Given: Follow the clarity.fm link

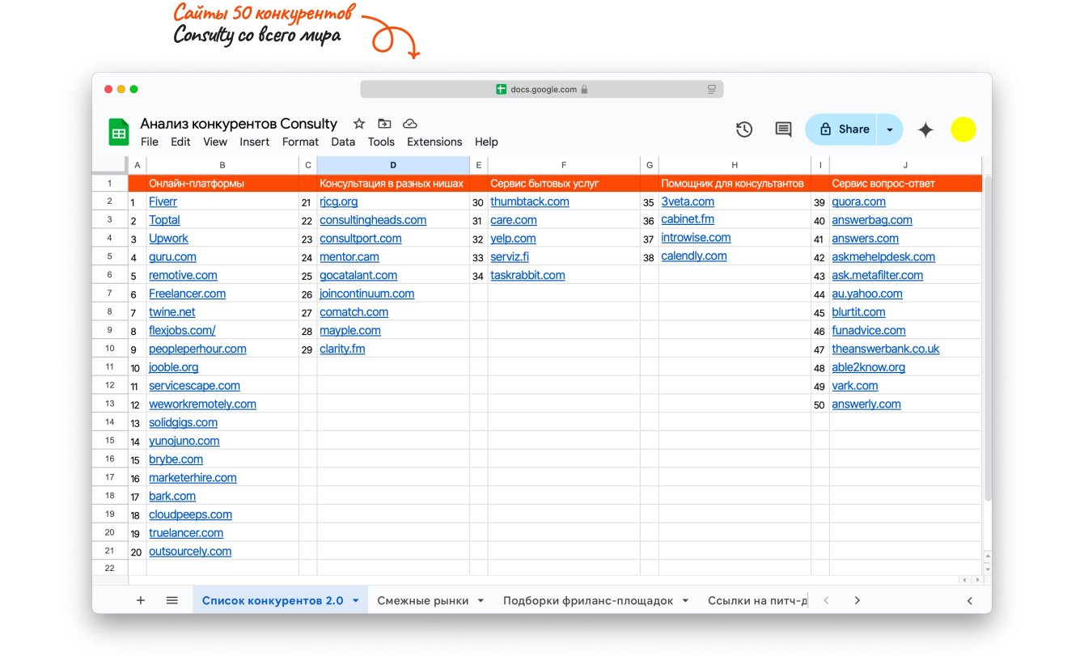Looking at the screenshot, I should click(342, 349).
